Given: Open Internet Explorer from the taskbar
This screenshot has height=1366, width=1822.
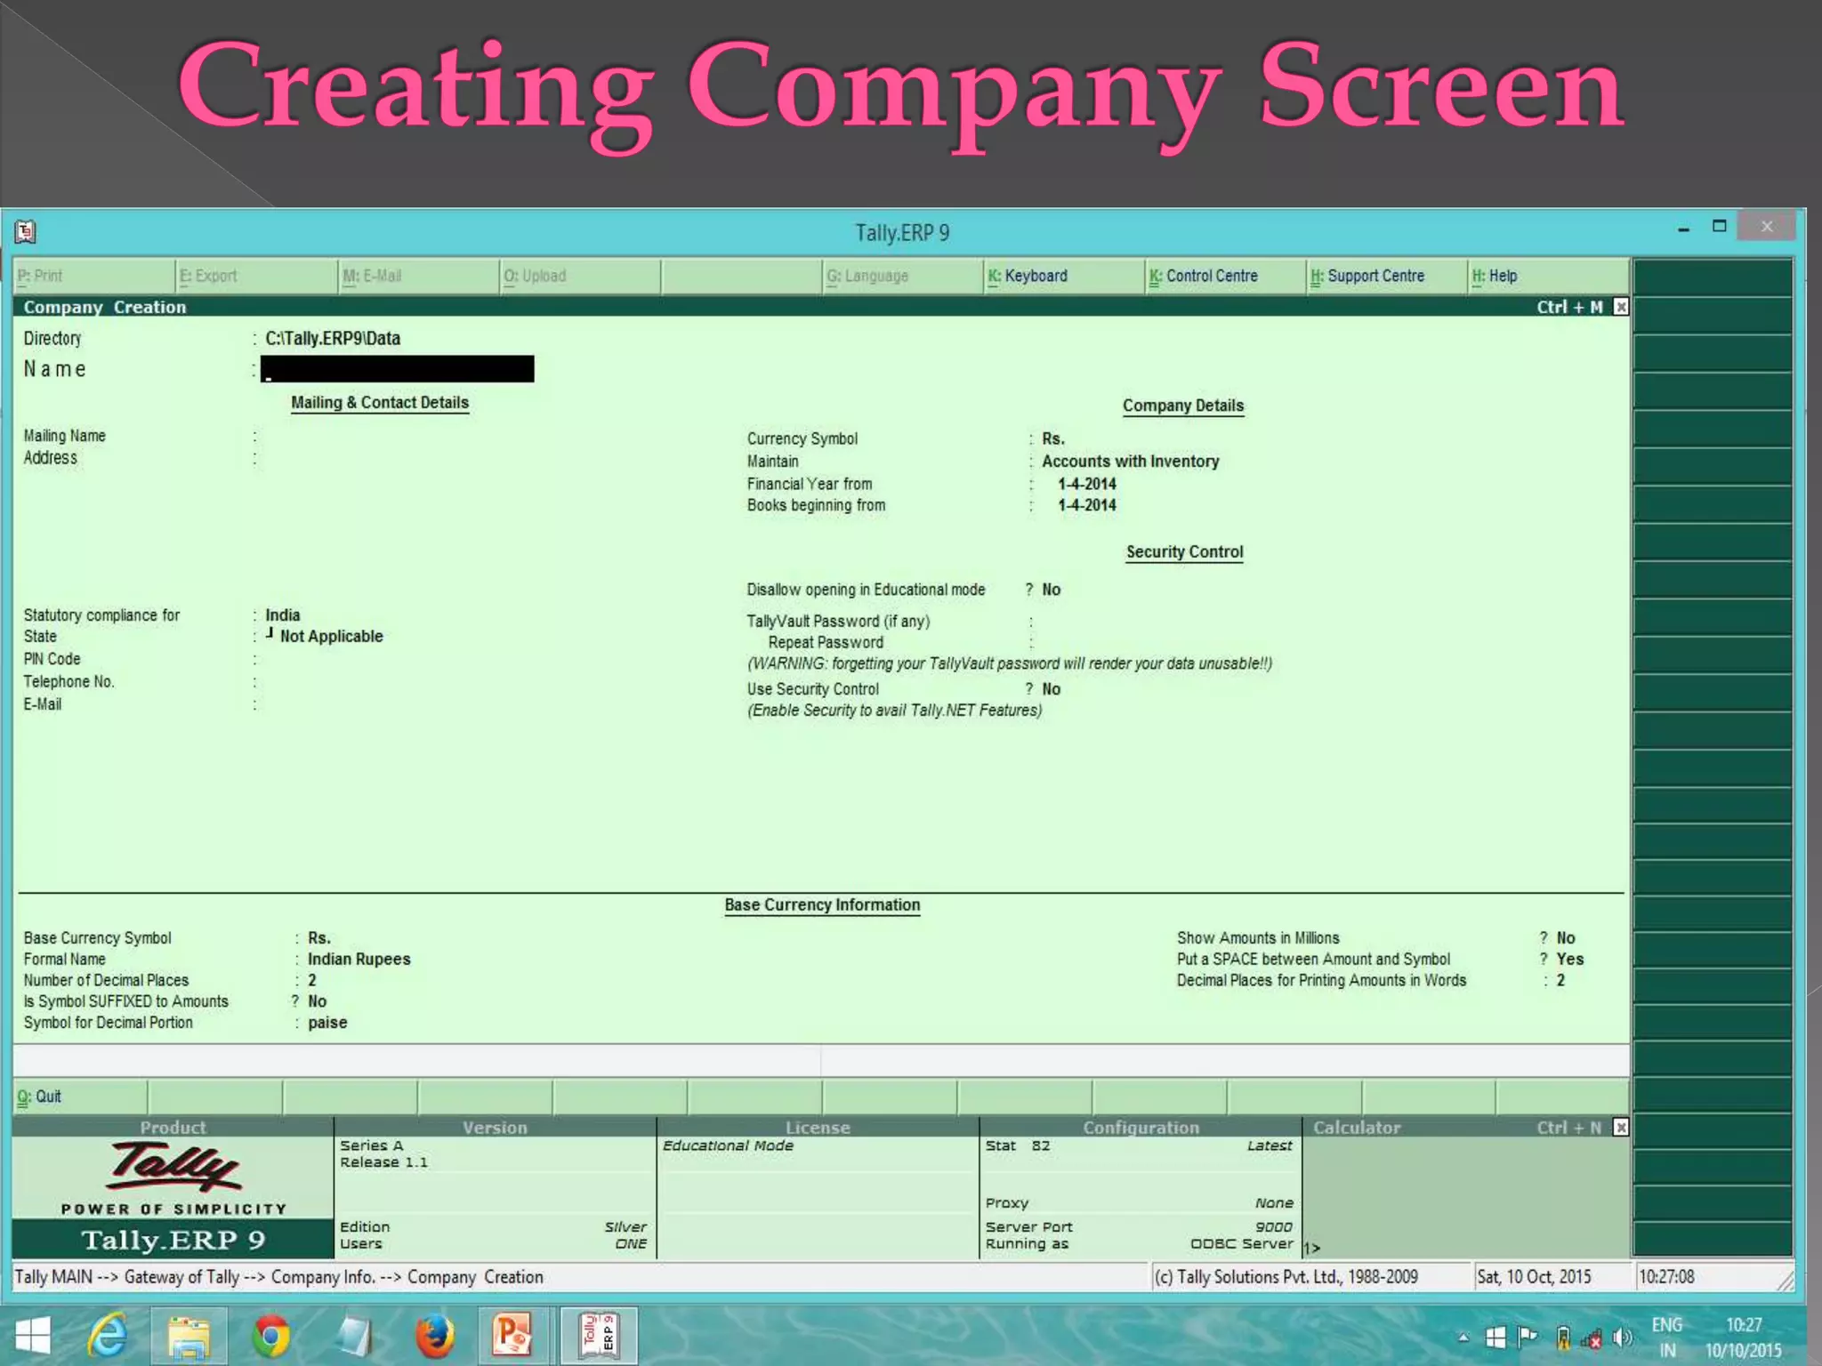Looking at the screenshot, I should [x=108, y=1336].
